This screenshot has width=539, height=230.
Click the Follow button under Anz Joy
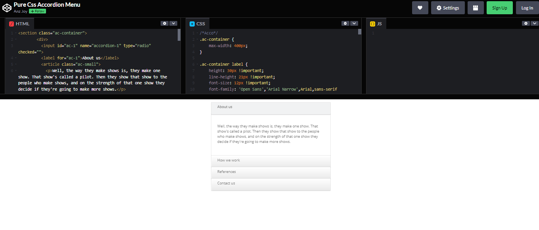[37, 11]
